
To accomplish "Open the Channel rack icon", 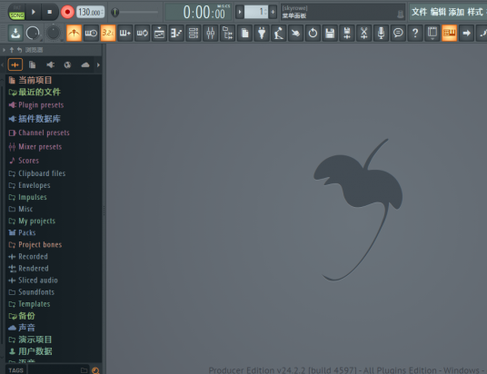I will tap(194, 33).
